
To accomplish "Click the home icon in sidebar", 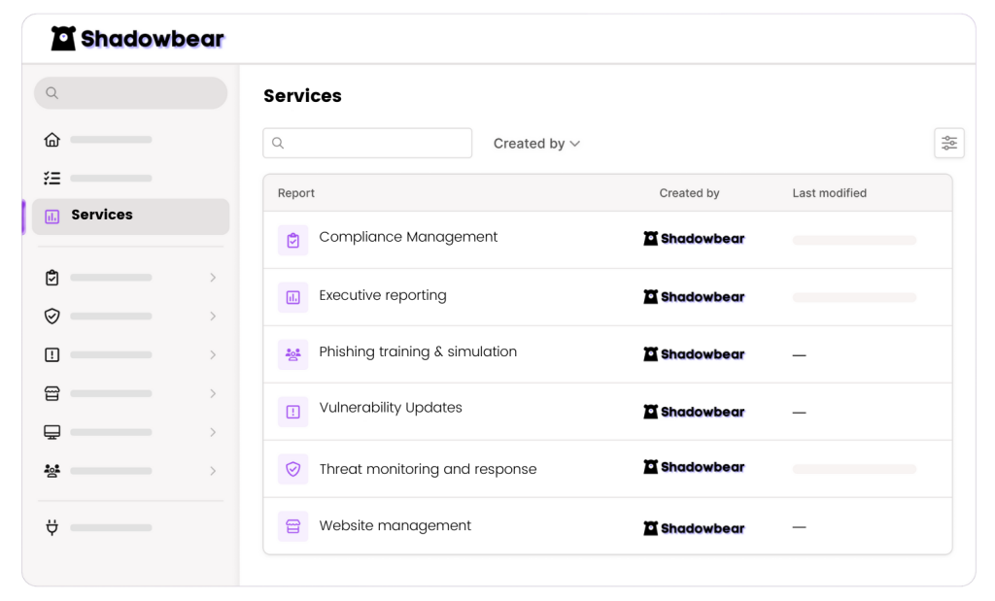I will 52,140.
